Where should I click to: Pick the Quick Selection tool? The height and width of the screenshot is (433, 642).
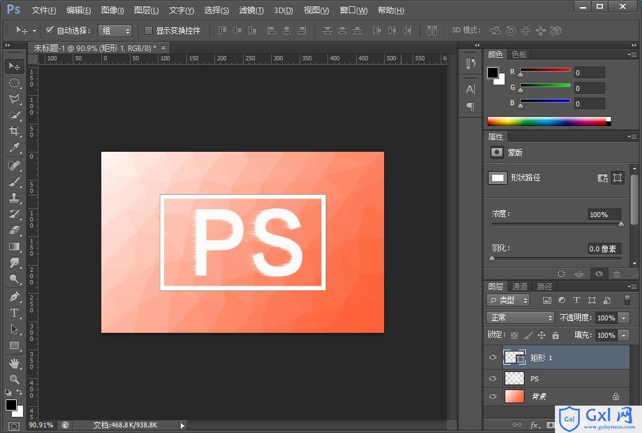pyautogui.click(x=14, y=115)
